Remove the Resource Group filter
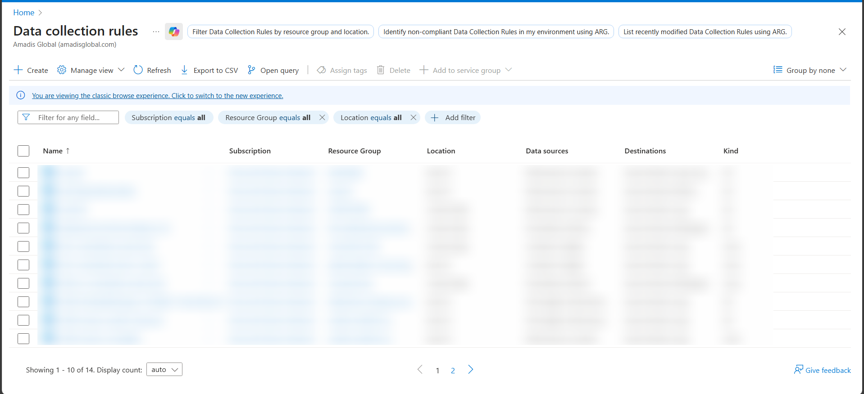864x394 pixels. 322,117
